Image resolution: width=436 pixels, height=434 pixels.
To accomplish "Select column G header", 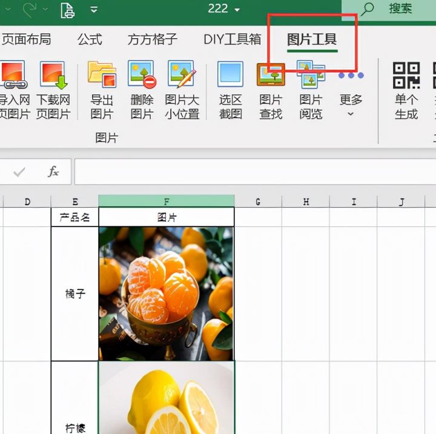I will click(x=258, y=202).
